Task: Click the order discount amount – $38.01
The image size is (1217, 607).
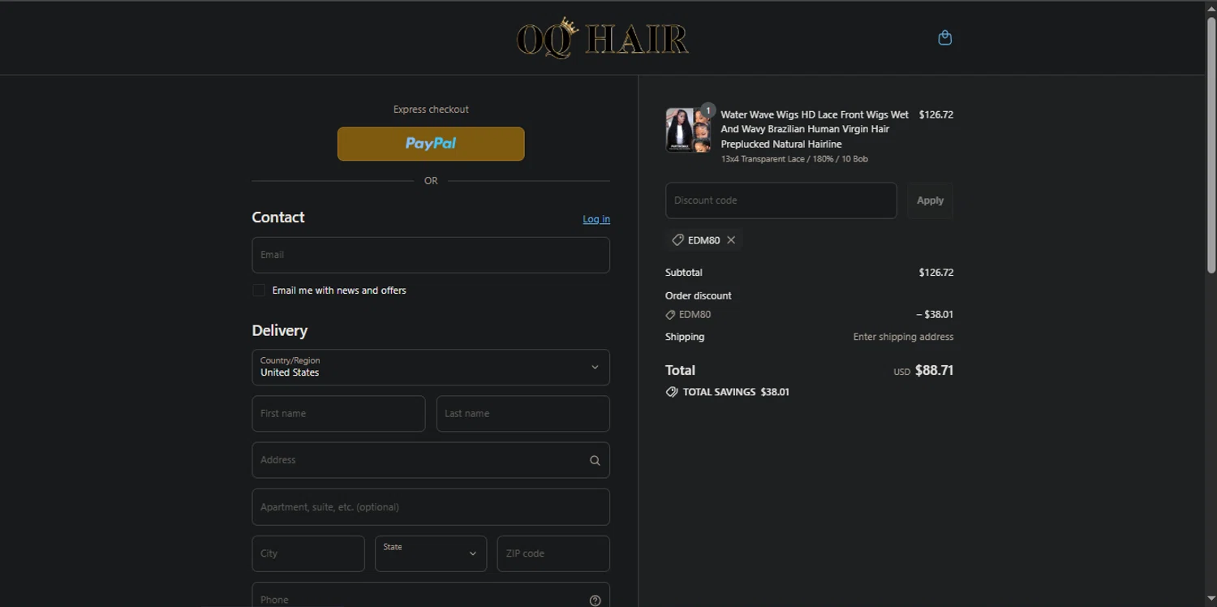Action: [935, 315]
